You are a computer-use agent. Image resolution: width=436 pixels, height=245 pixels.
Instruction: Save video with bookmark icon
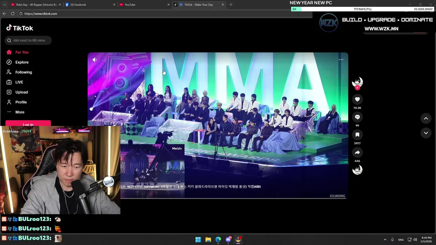coord(357,135)
